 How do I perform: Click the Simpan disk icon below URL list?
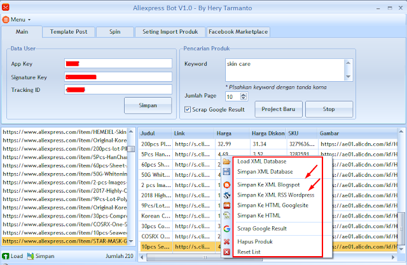pos(31,256)
